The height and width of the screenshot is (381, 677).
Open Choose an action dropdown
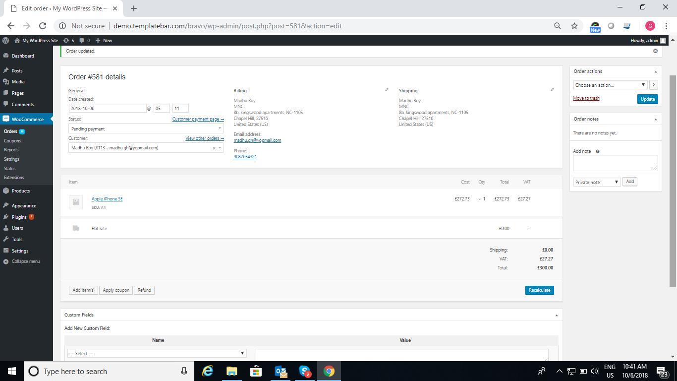(x=610, y=85)
